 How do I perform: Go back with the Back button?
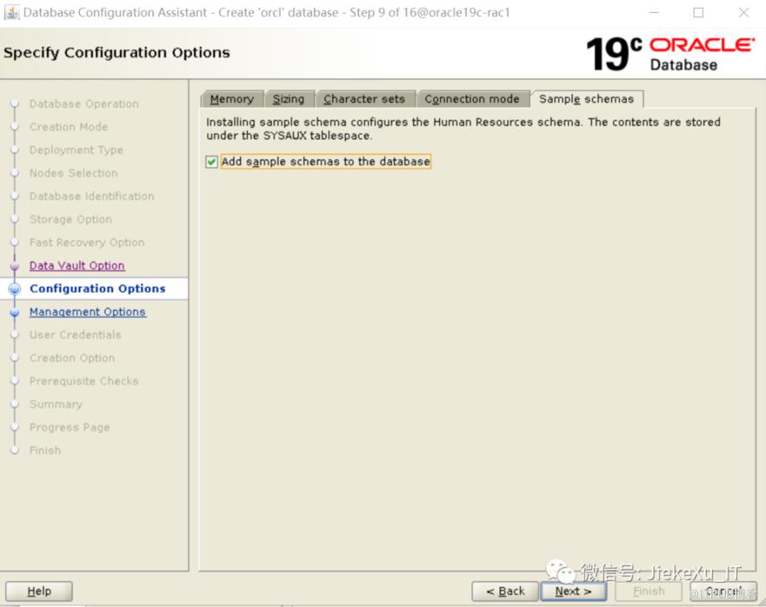click(x=504, y=592)
